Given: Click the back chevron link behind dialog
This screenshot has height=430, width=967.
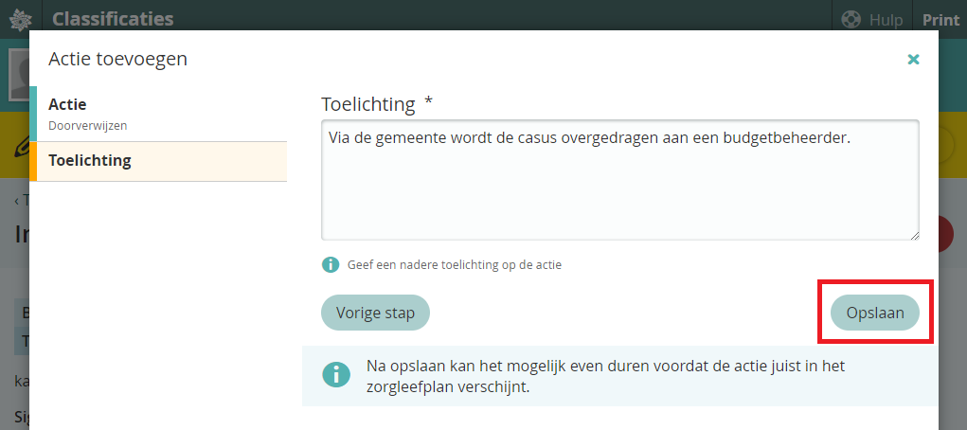Looking at the screenshot, I should [x=19, y=200].
